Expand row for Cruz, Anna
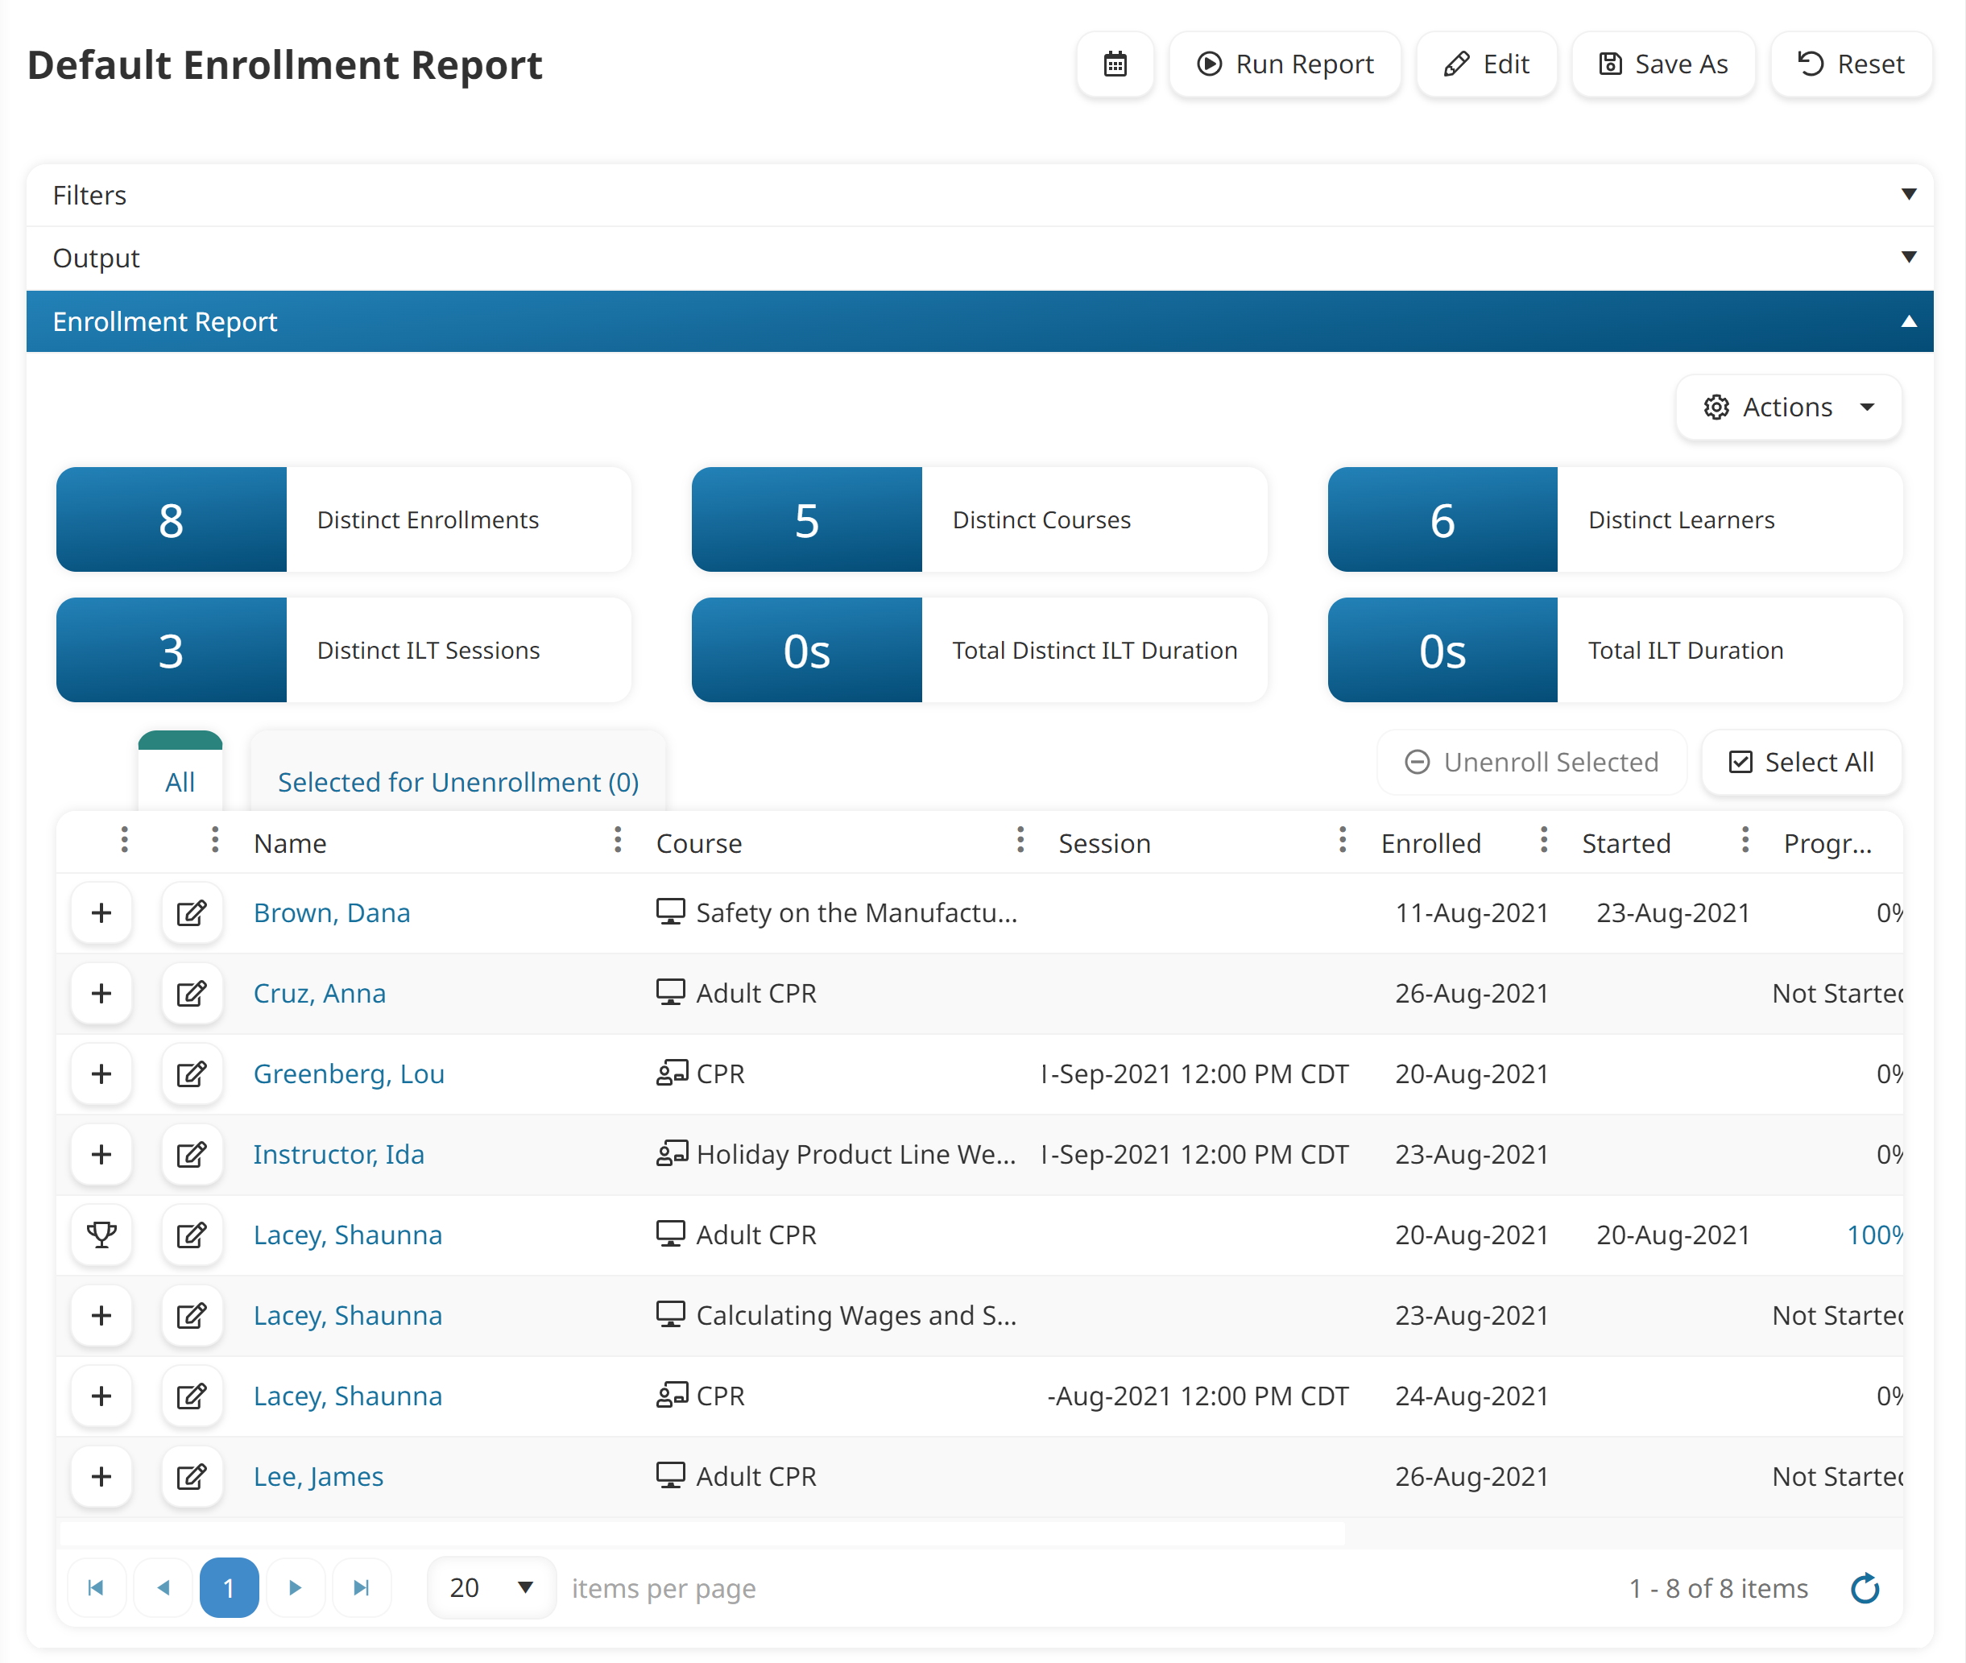Screen dimensions: 1966x1663 (x=101, y=994)
